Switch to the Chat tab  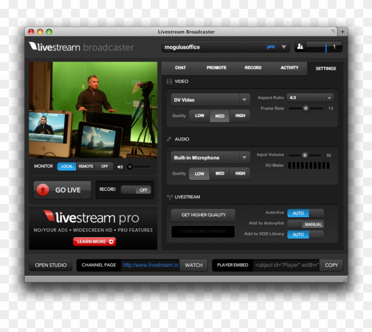[x=180, y=68]
